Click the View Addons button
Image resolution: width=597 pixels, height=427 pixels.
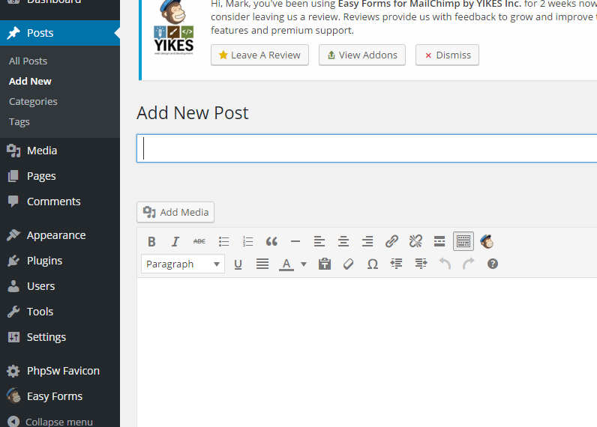point(362,55)
